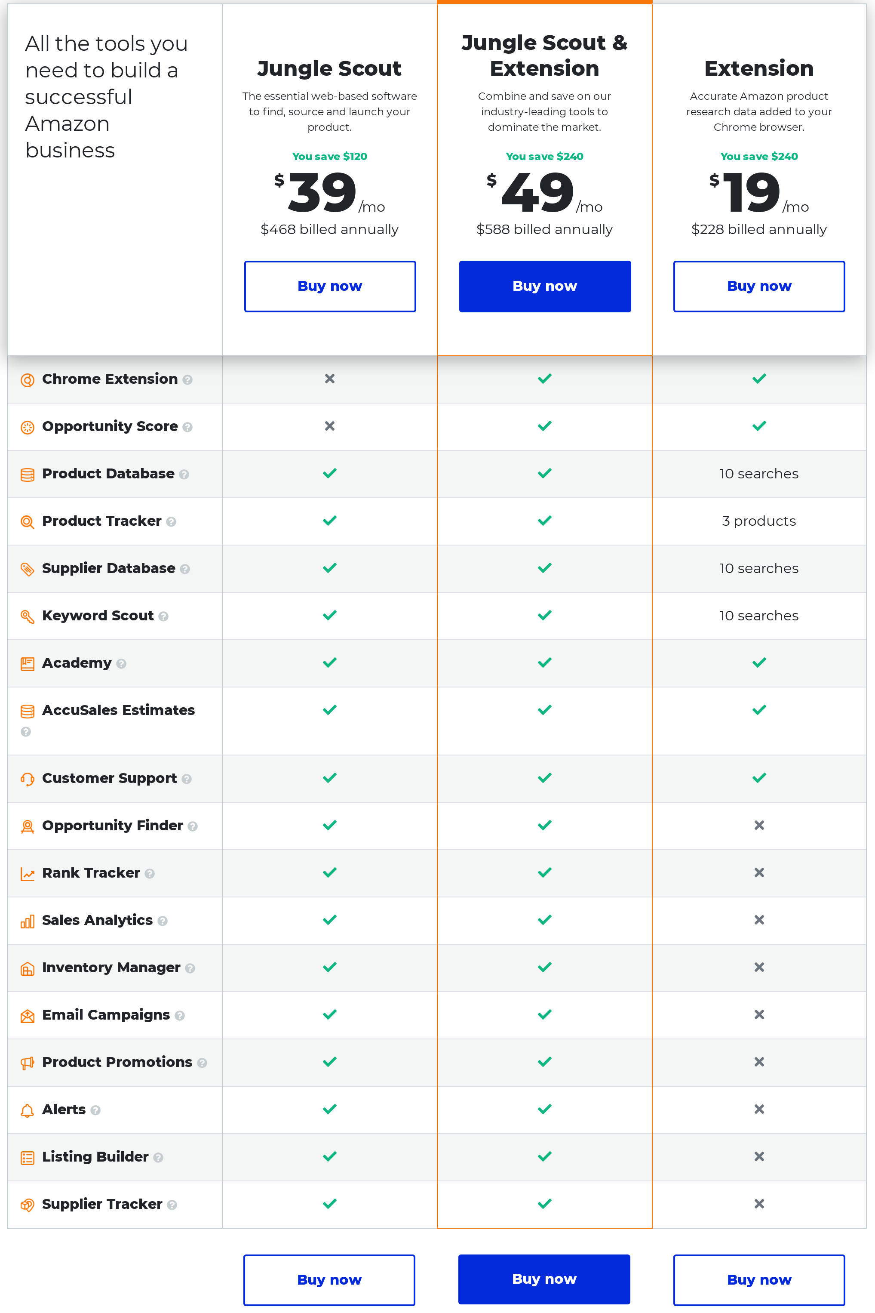Open help tooltip next to Product Database
875x1313 pixels.
(184, 475)
